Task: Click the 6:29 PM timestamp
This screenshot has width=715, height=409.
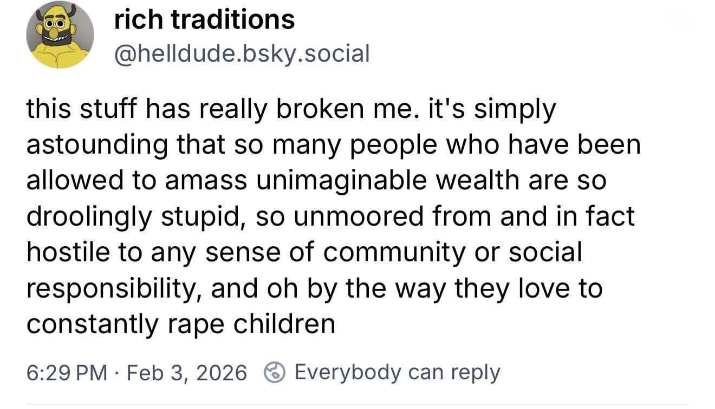Action: point(67,372)
